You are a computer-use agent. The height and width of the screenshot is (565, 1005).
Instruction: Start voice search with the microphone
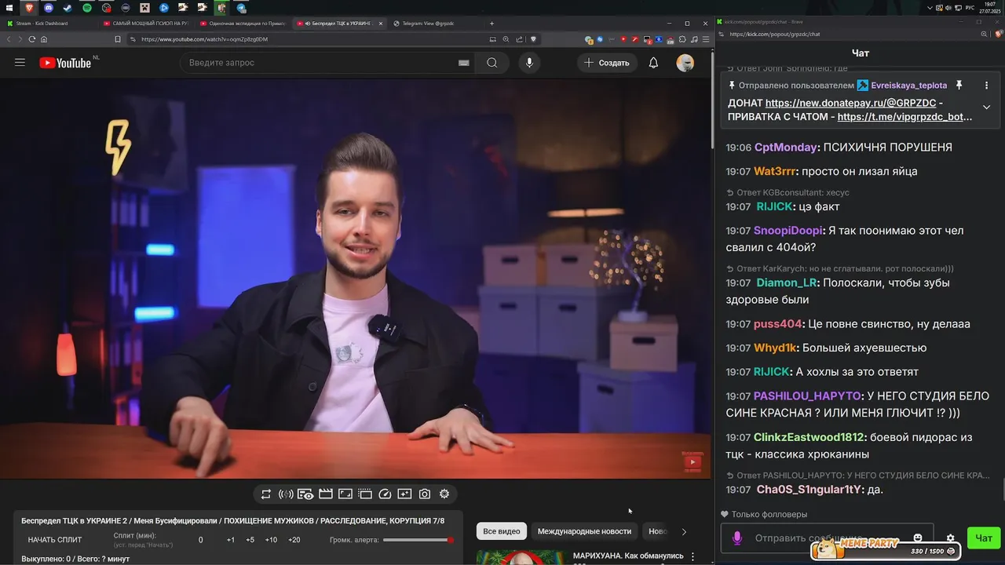(529, 63)
